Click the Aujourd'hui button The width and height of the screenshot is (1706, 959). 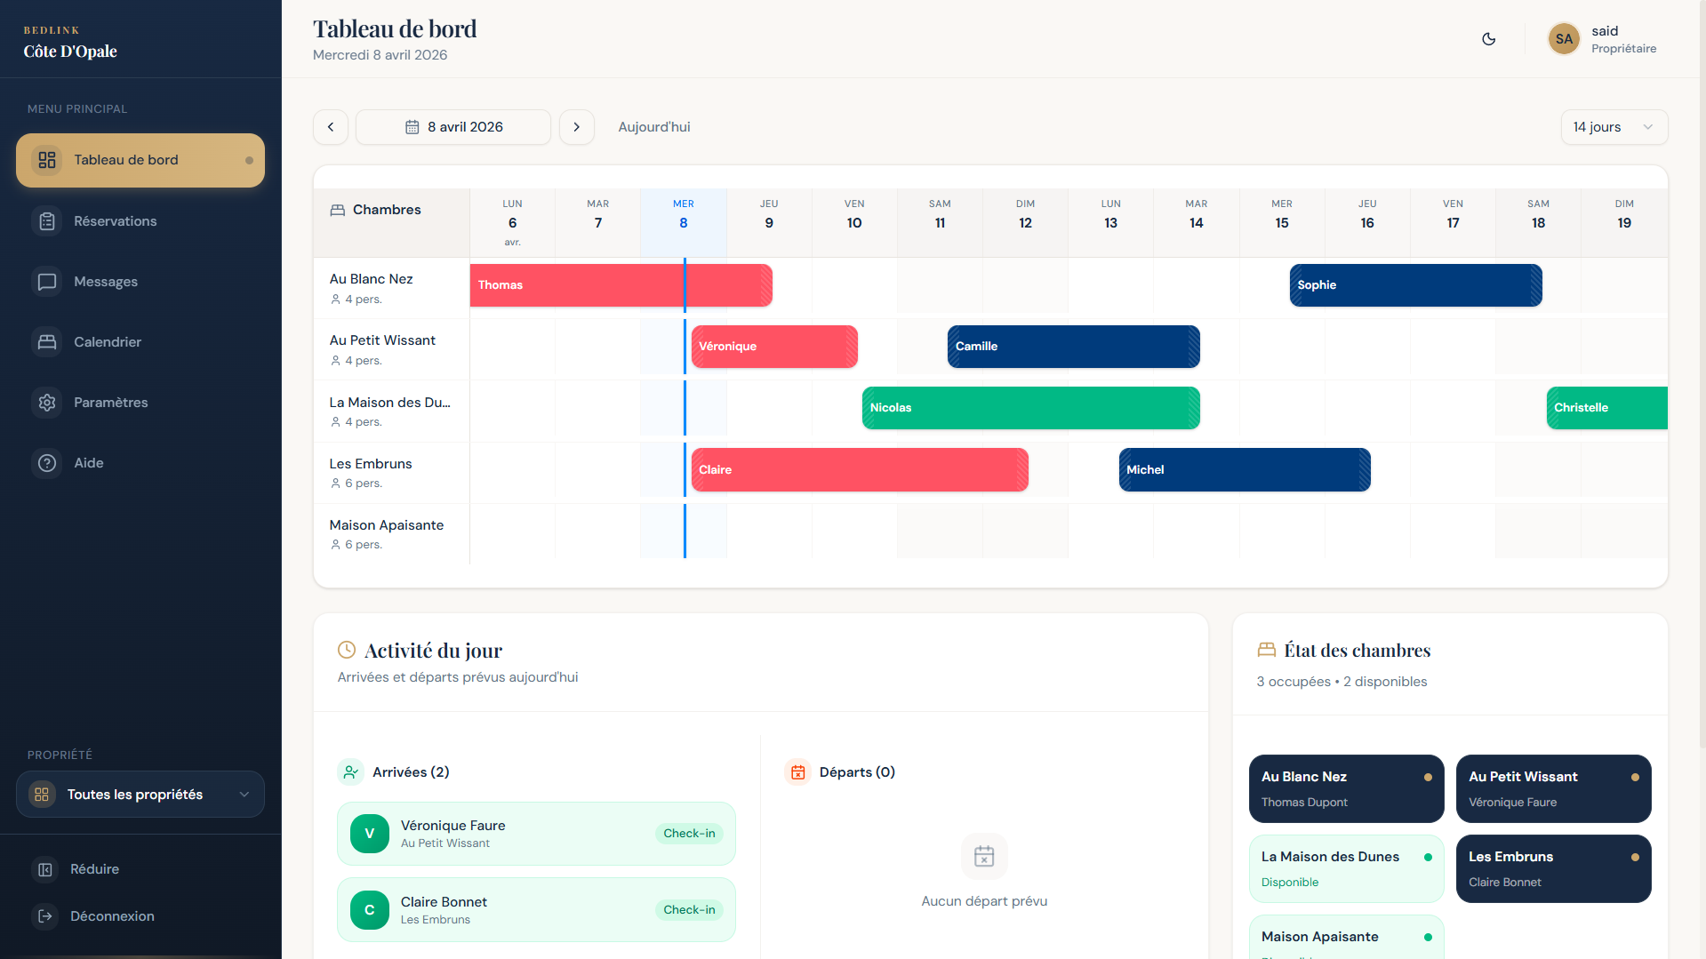(x=653, y=126)
